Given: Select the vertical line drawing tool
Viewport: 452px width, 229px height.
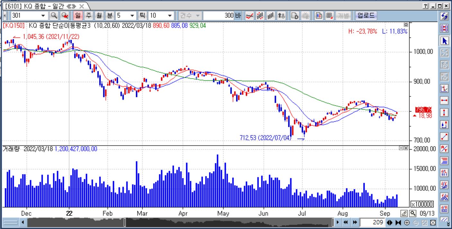Looking at the screenshot, I should (x=445, y=112).
